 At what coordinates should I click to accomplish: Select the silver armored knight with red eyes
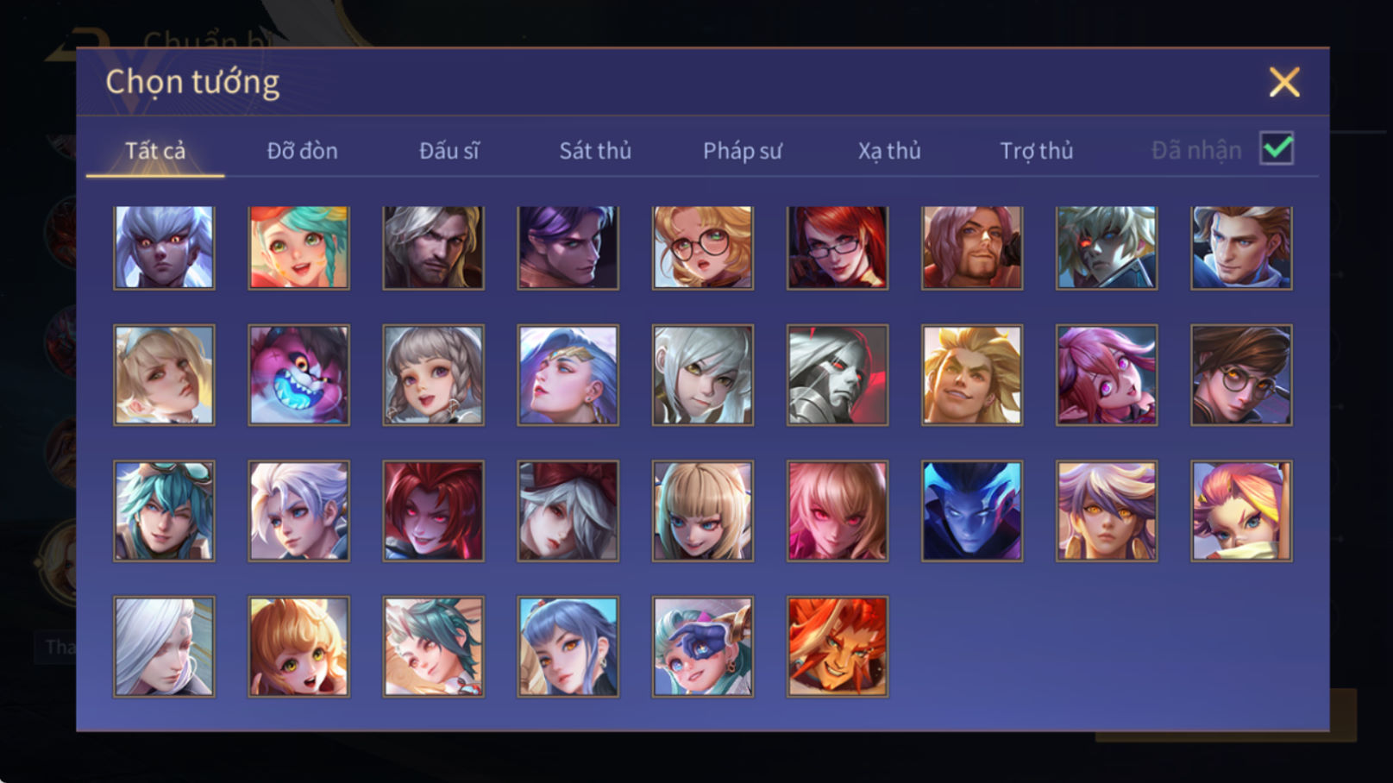tap(837, 375)
